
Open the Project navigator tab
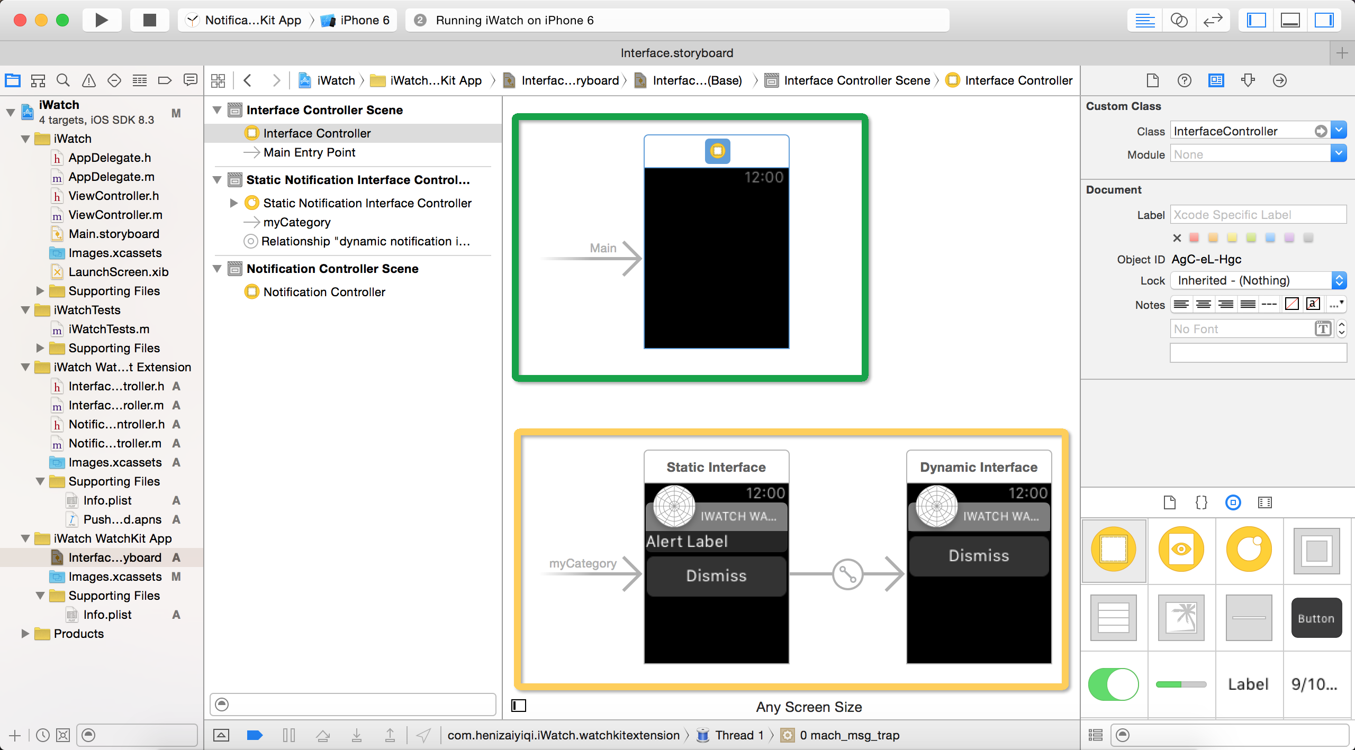(13, 80)
